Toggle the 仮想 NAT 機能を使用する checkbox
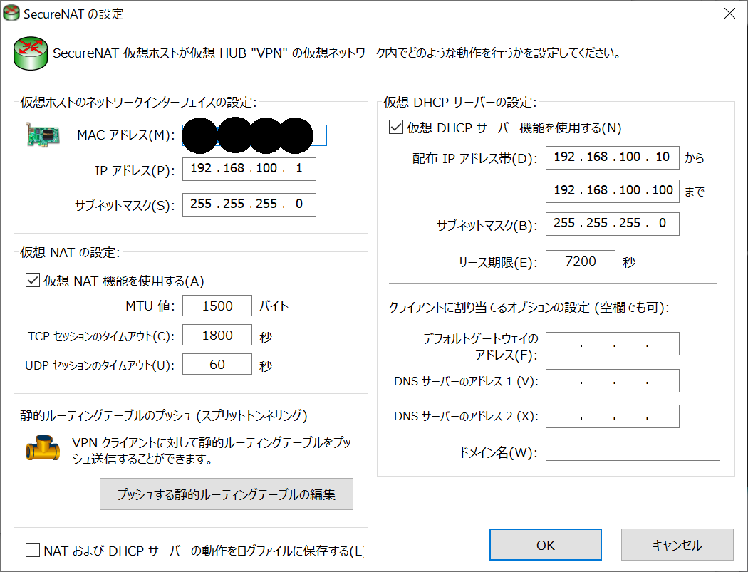Image resolution: width=748 pixels, height=572 pixels. click(33, 281)
